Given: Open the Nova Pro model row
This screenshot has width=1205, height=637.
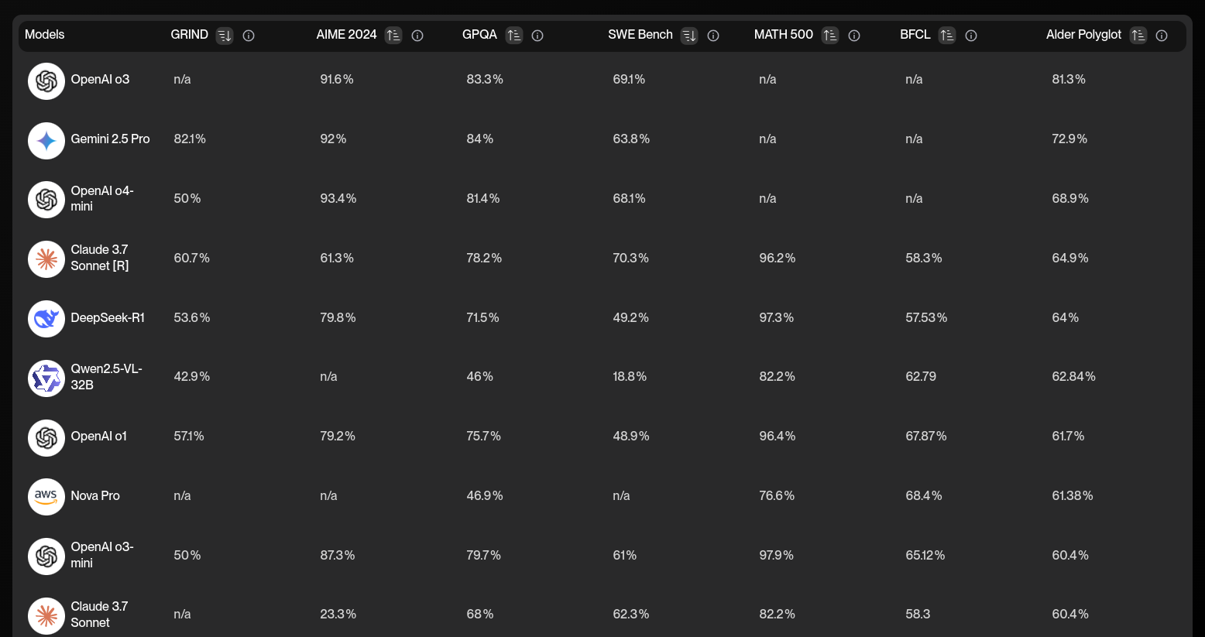Looking at the screenshot, I should [x=602, y=496].
